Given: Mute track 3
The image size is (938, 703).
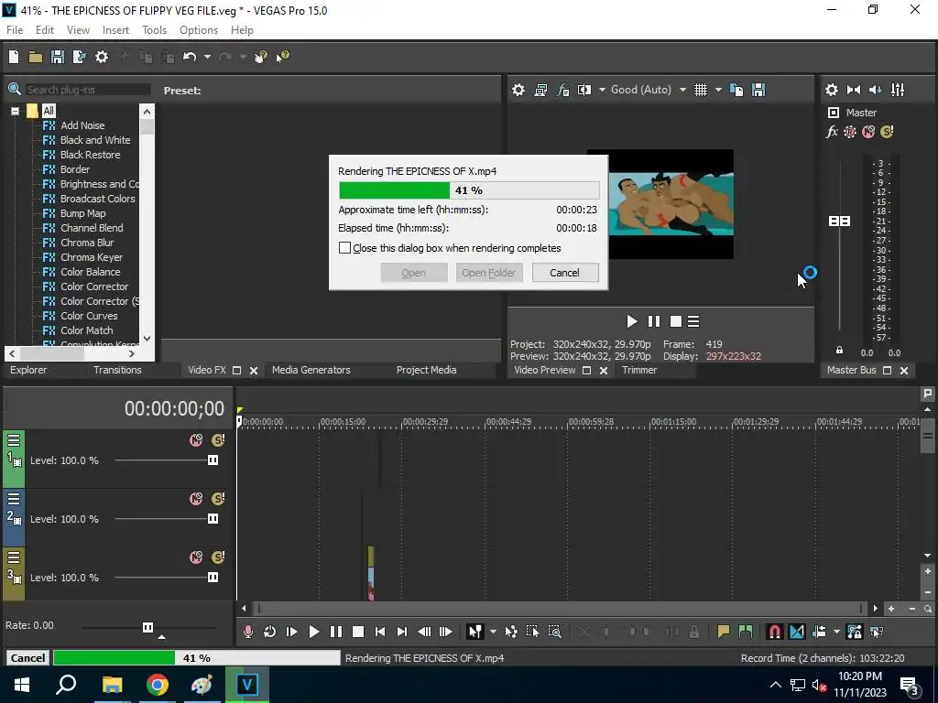Looking at the screenshot, I should point(196,557).
